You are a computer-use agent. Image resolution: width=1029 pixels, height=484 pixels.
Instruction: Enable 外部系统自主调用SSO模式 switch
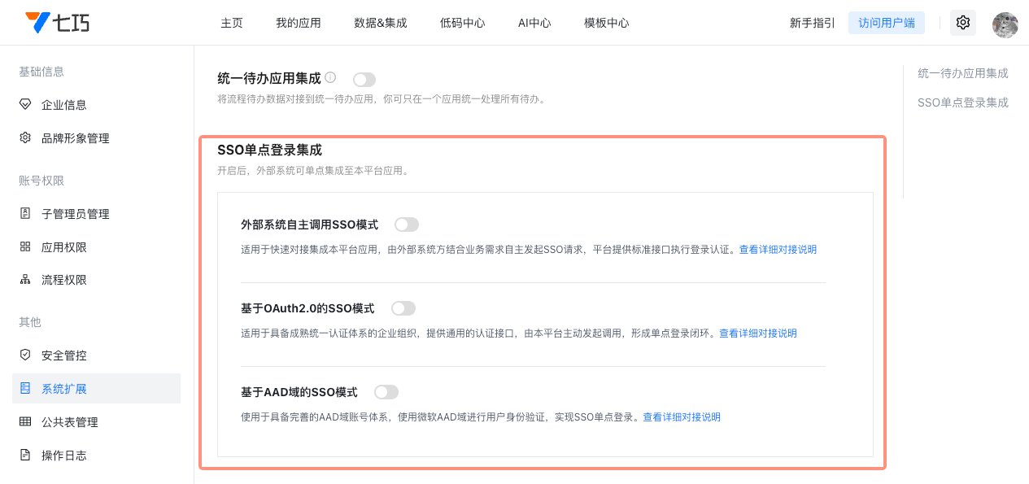tap(407, 225)
